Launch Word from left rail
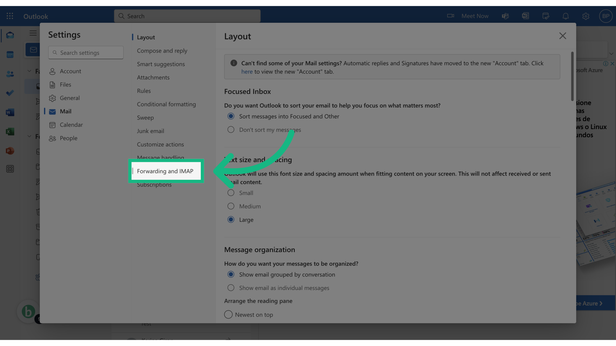 click(10, 112)
